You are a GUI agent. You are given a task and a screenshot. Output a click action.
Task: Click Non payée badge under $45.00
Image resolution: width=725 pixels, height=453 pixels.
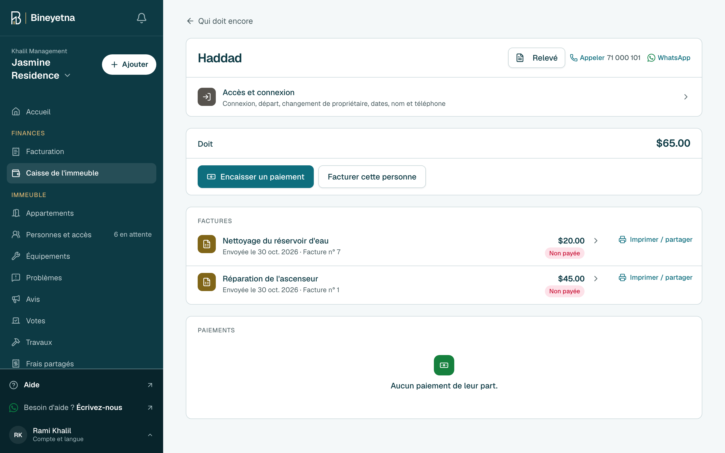(564, 291)
